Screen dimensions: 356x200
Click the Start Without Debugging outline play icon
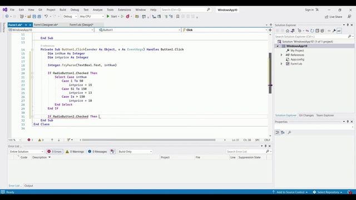click(122, 16)
